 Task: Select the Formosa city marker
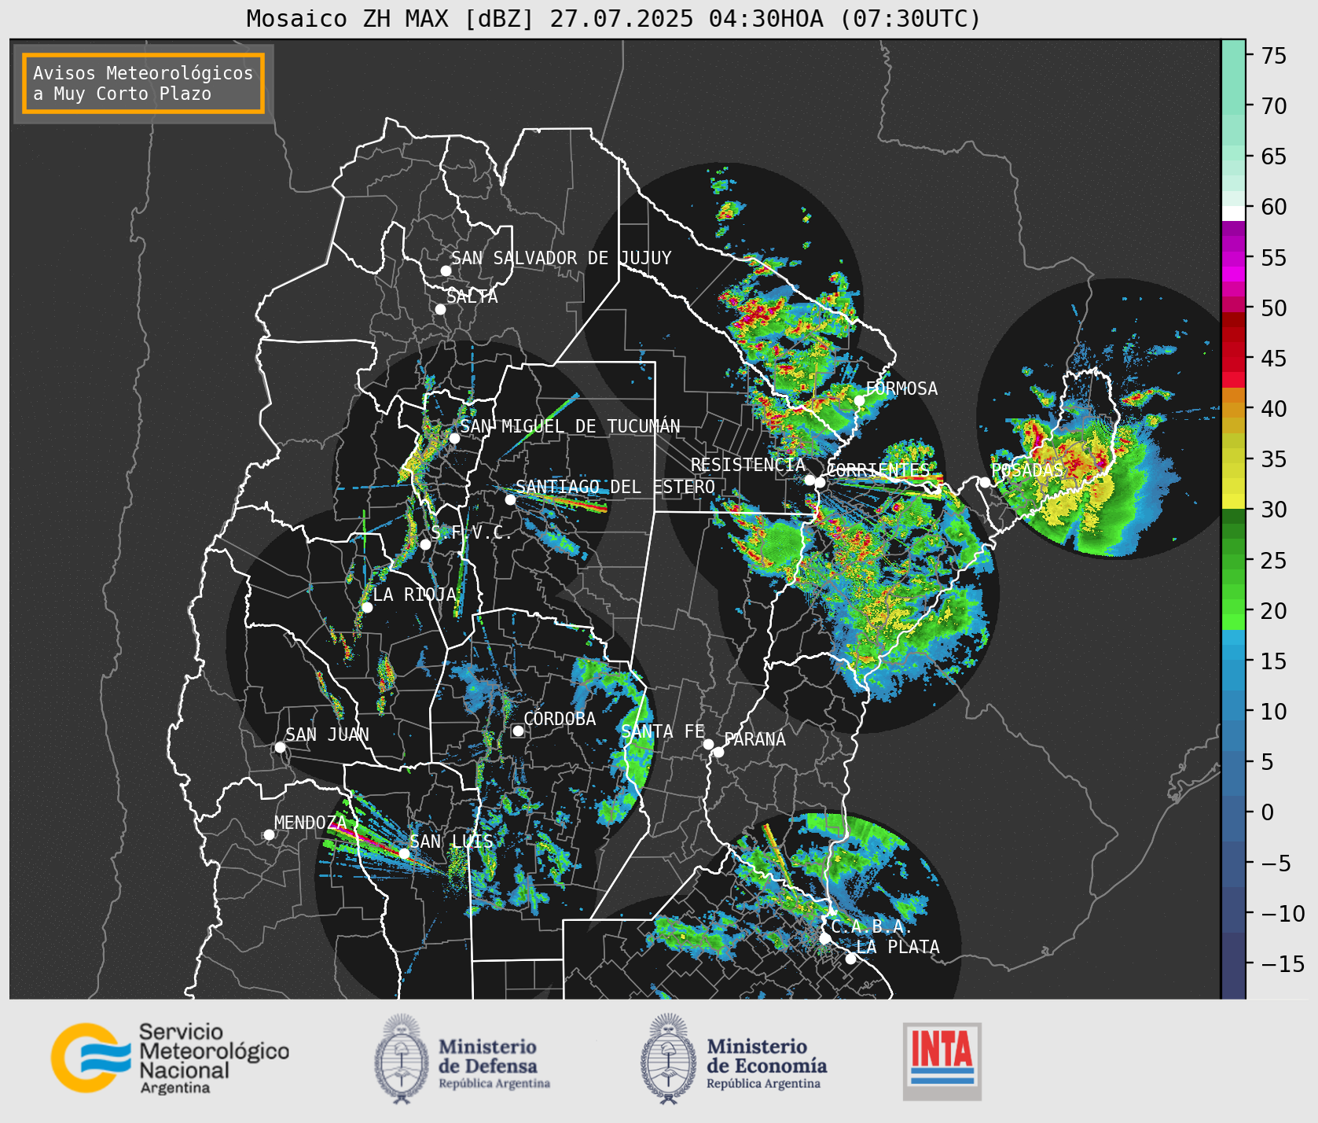click(859, 400)
